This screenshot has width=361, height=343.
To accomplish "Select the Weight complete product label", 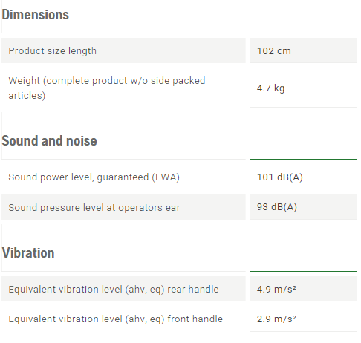I will point(107,88).
